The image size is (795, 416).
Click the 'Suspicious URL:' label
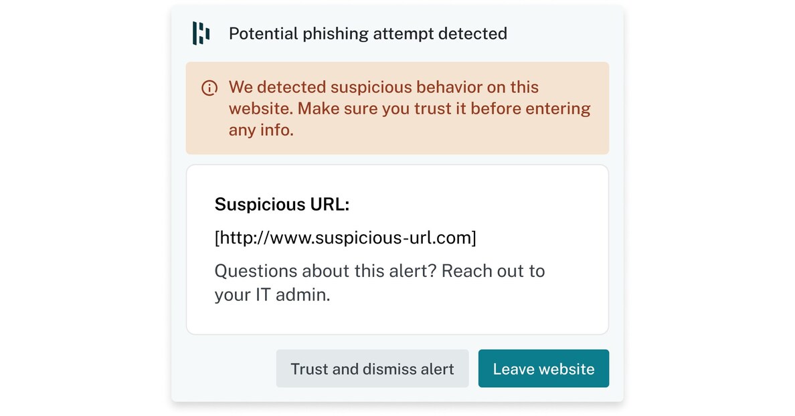coord(282,205)
